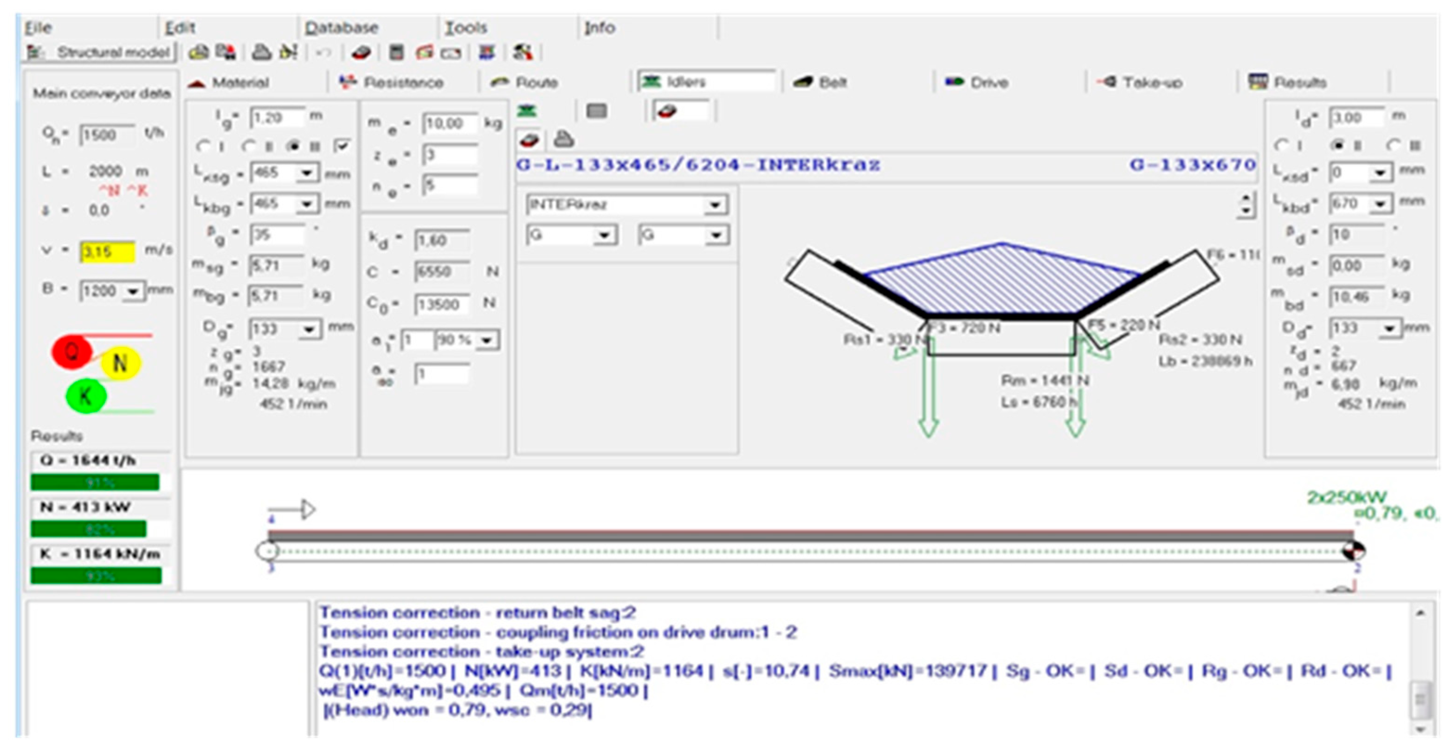Click the tools/settings icon at the toolbar end
Screen dimensions: 1452x751
[523, 52]
